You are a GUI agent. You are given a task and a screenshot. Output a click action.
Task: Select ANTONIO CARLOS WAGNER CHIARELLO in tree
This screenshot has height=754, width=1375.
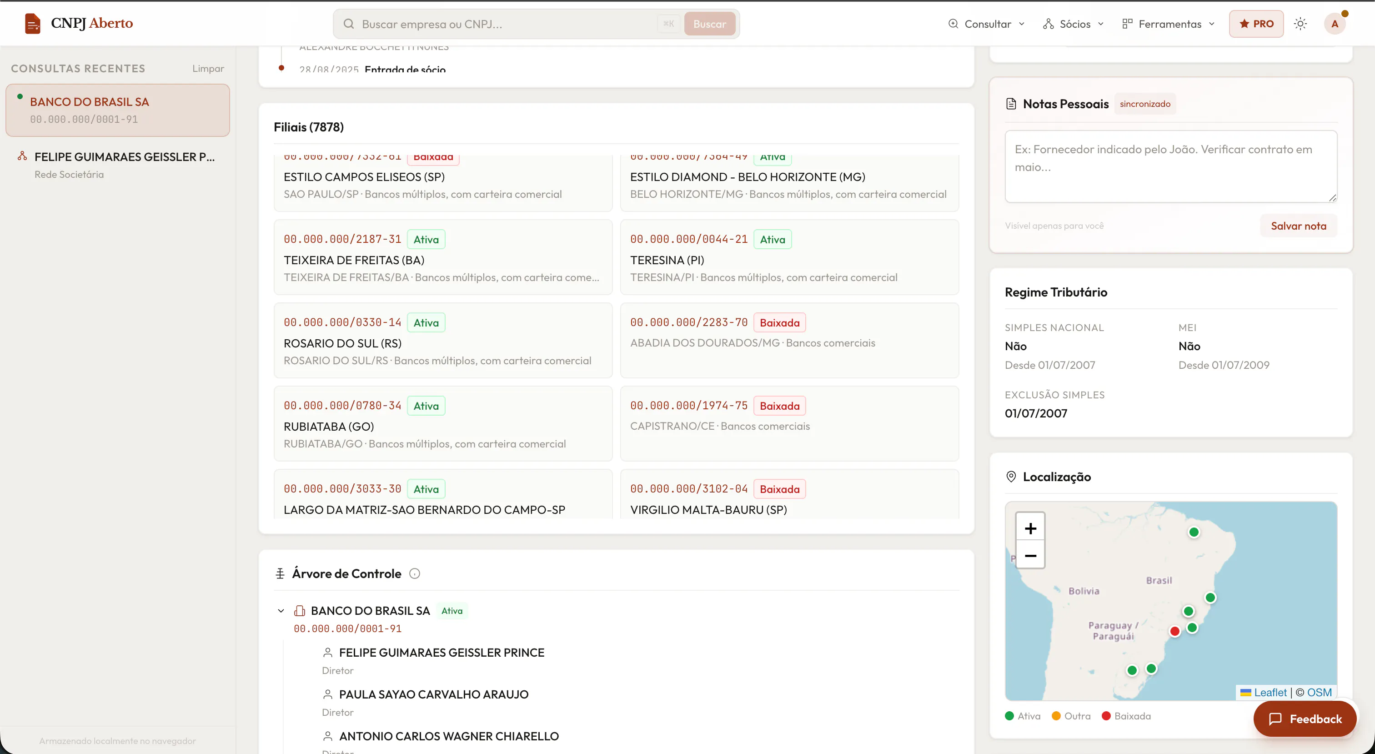[449, 736]
